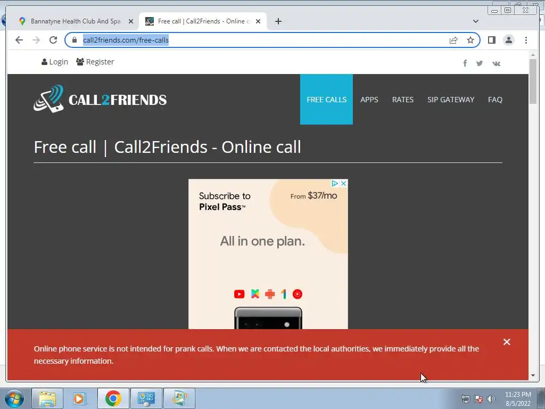Reload the current page

tap(53, 40)
